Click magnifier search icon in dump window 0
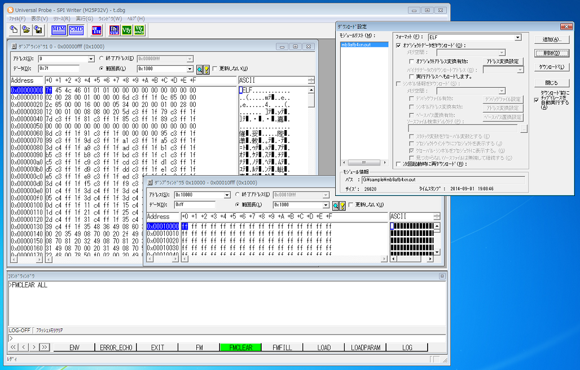Viewport: 580px width, 370px height. coord(200,69)
